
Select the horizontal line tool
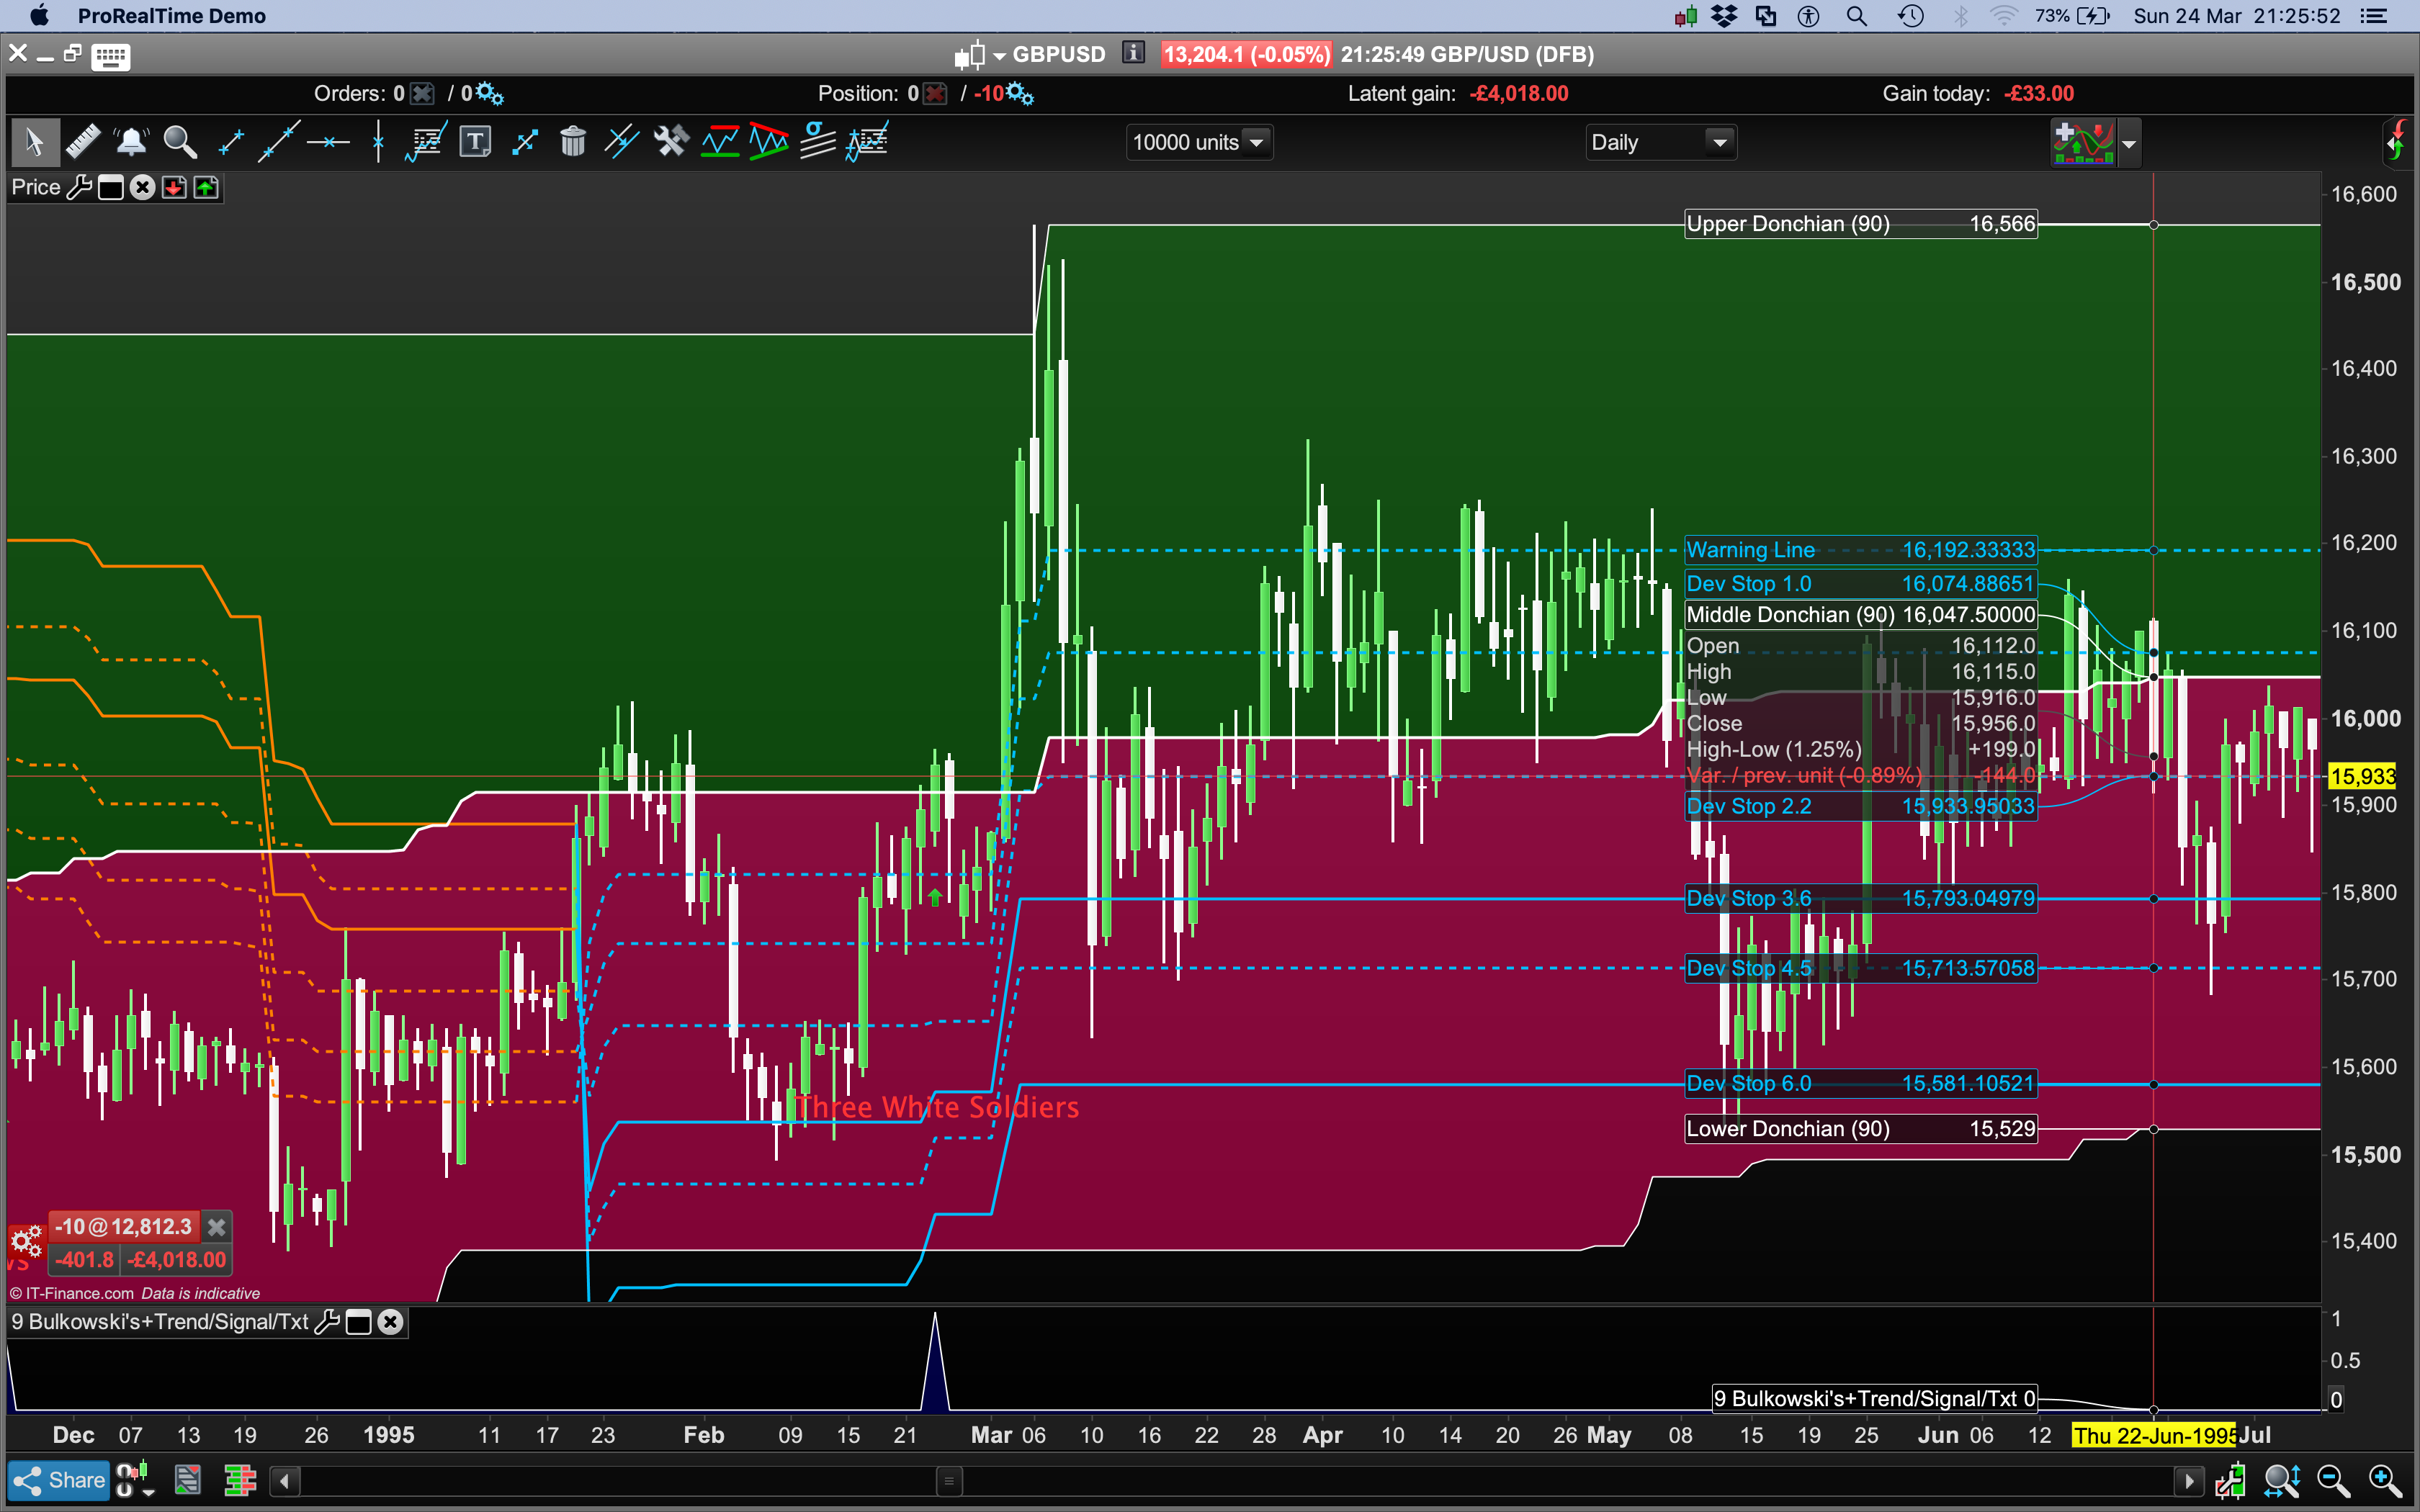[x=328, y=143]
